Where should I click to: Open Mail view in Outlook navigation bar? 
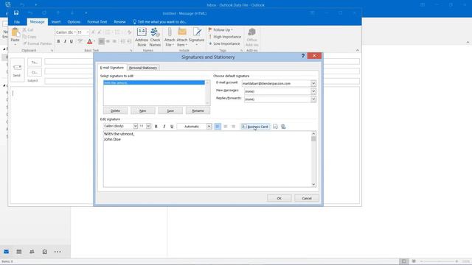[6, 252]
